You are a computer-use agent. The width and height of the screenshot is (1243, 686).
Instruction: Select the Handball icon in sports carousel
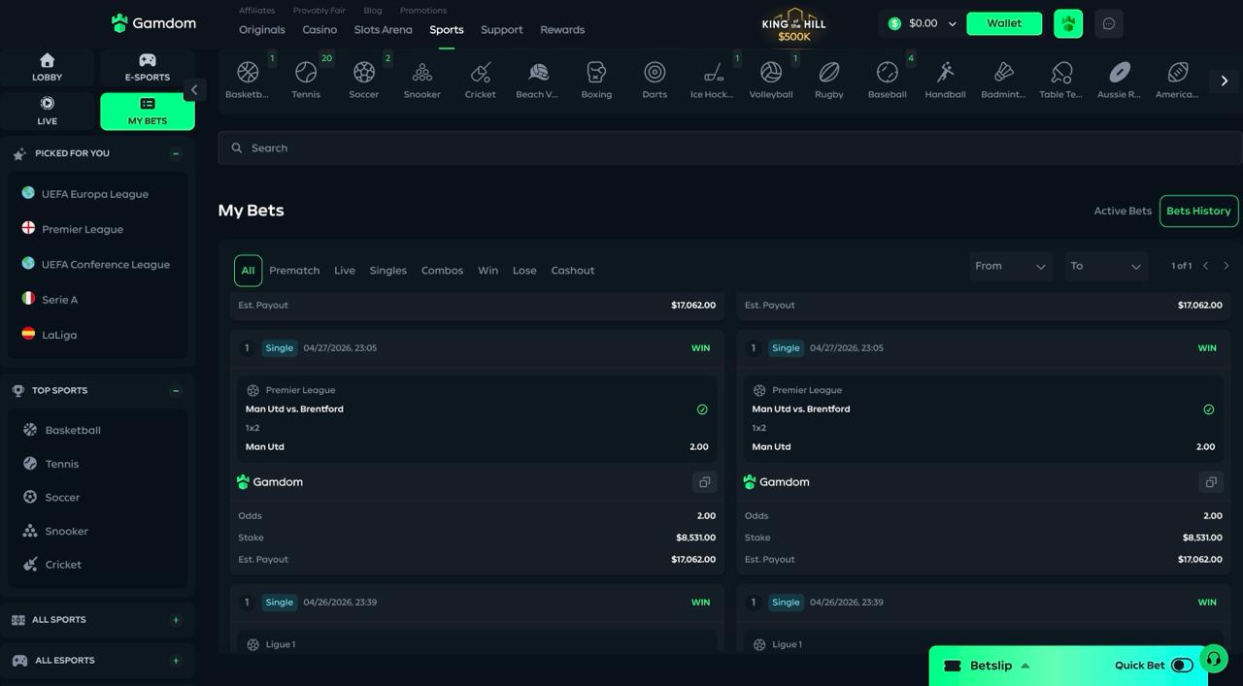coord(945,80)
